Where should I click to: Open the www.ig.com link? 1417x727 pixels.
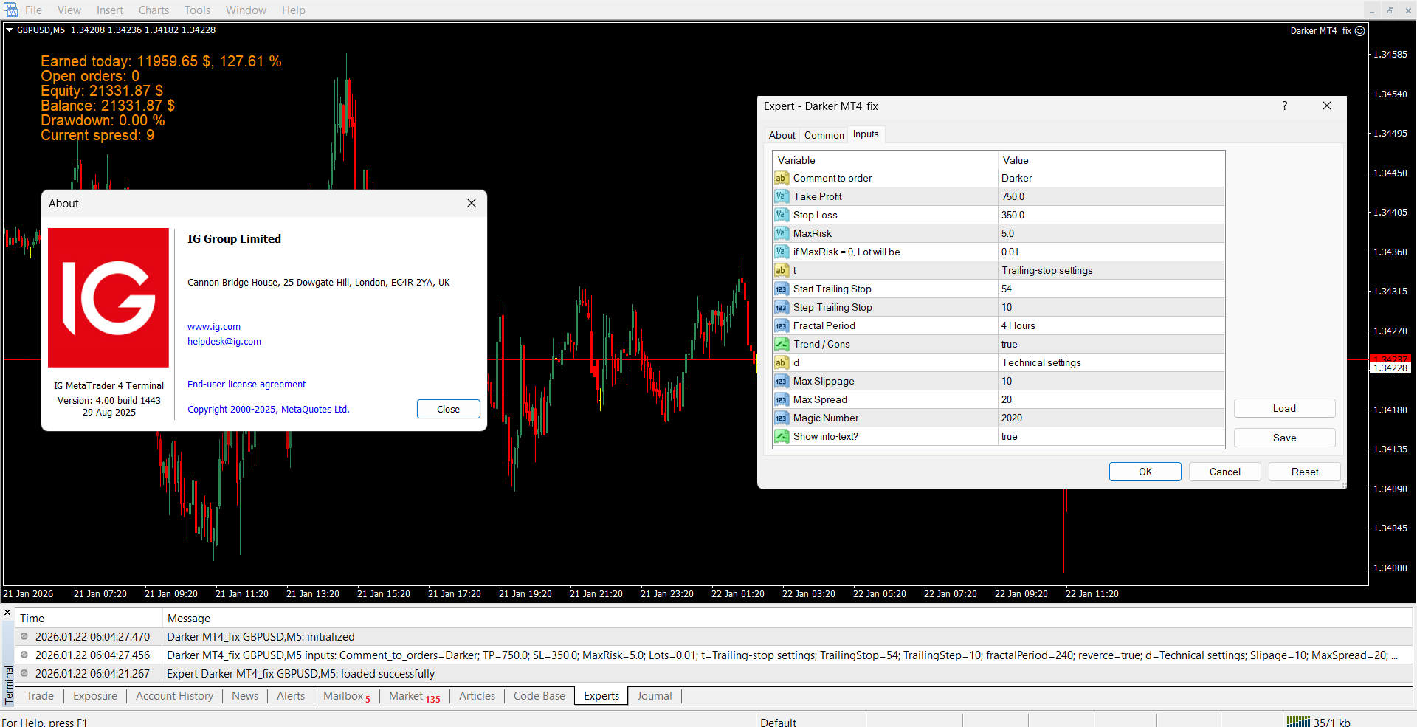click(213, 327)
